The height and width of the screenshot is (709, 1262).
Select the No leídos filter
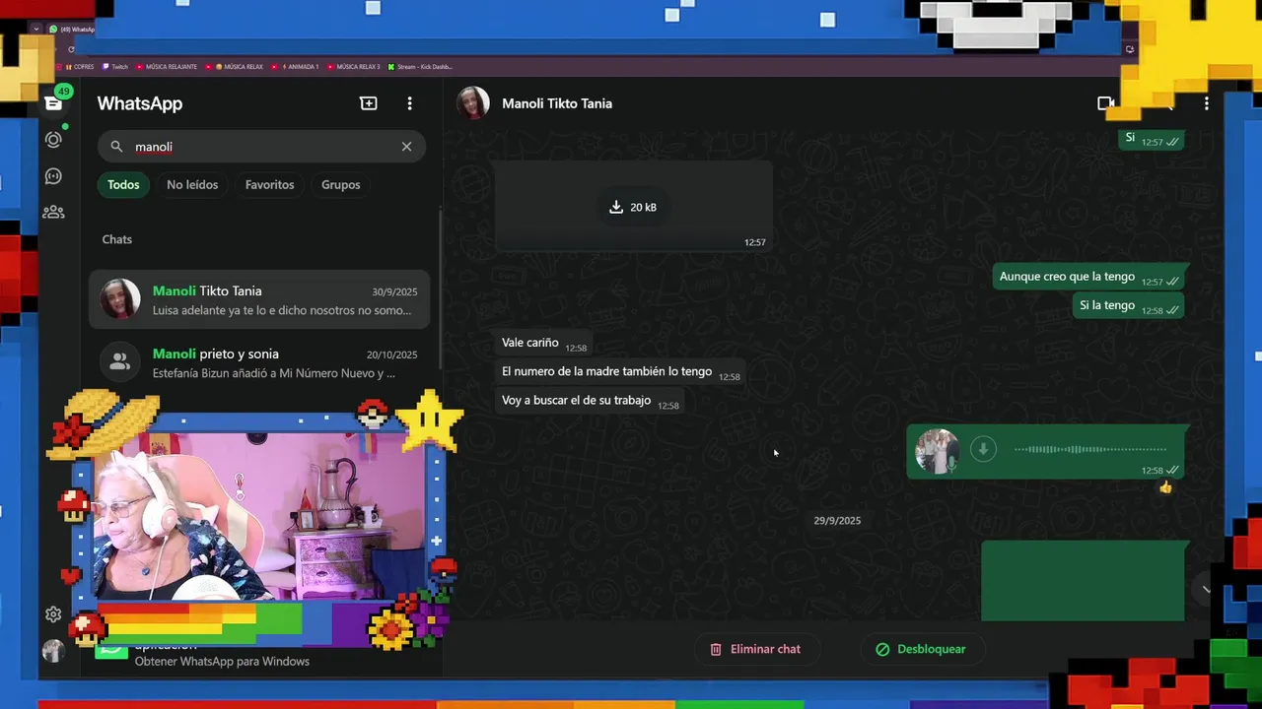click(192, 184)
